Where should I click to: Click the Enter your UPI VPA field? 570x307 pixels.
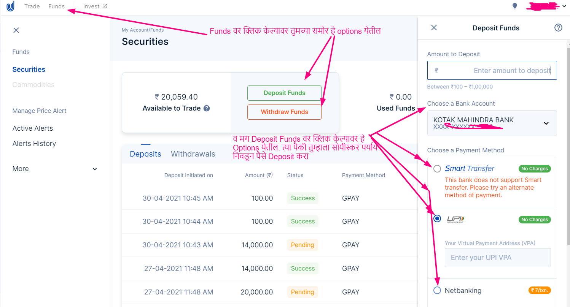coord(498,258)
